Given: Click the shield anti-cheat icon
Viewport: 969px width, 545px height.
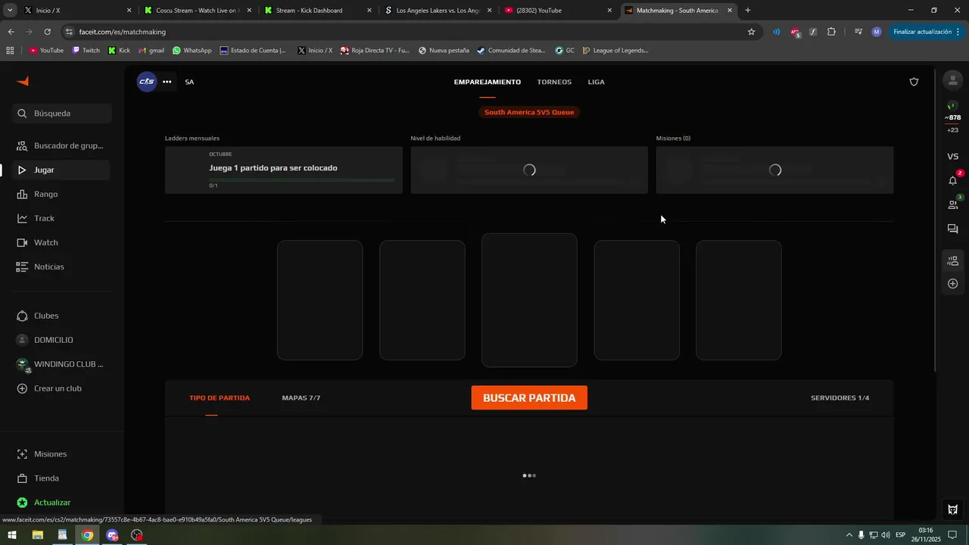Looking at the screenshot, I should coord(914,82).
